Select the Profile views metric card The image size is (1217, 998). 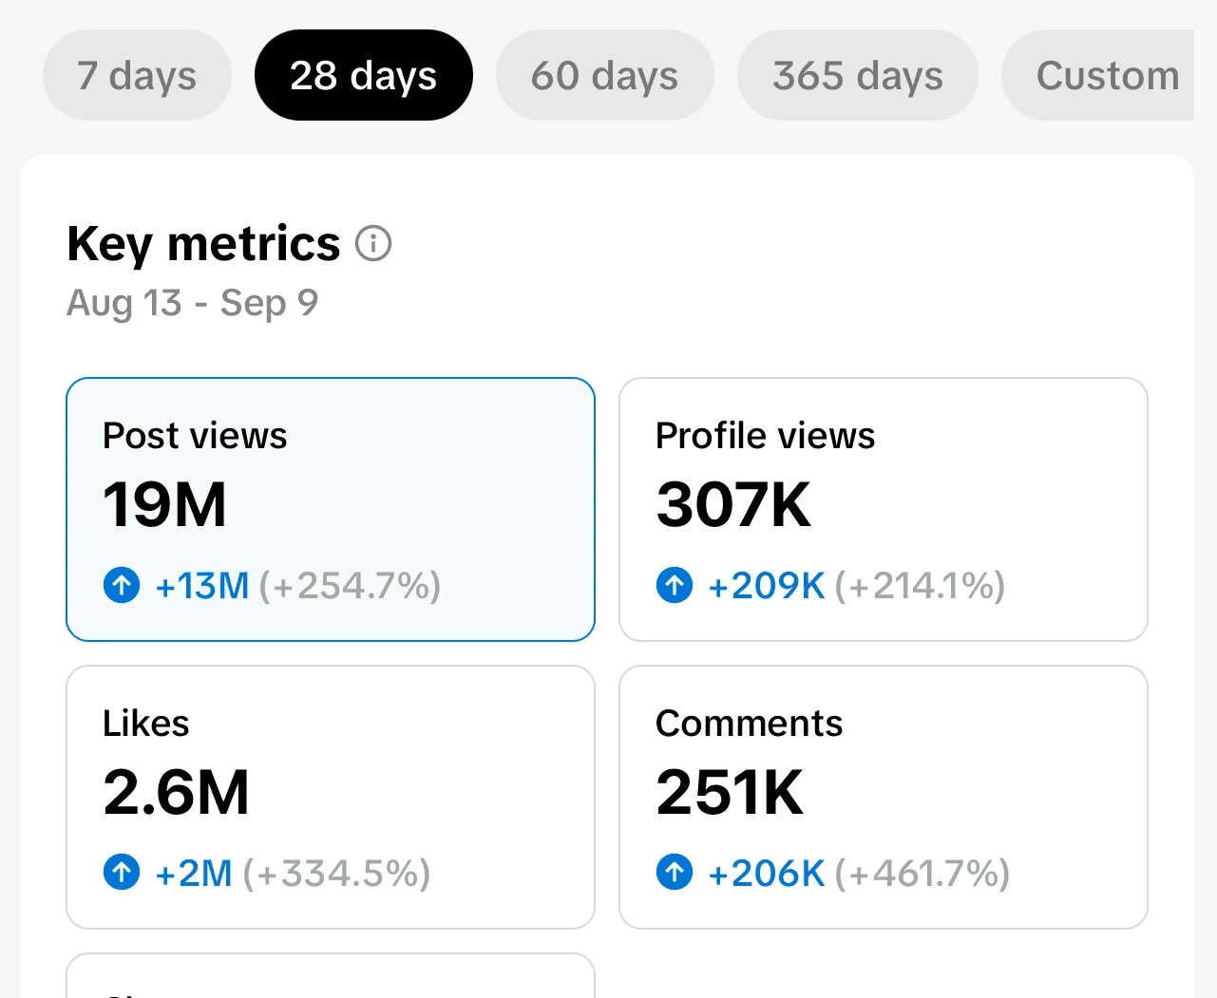coord(884,510)
